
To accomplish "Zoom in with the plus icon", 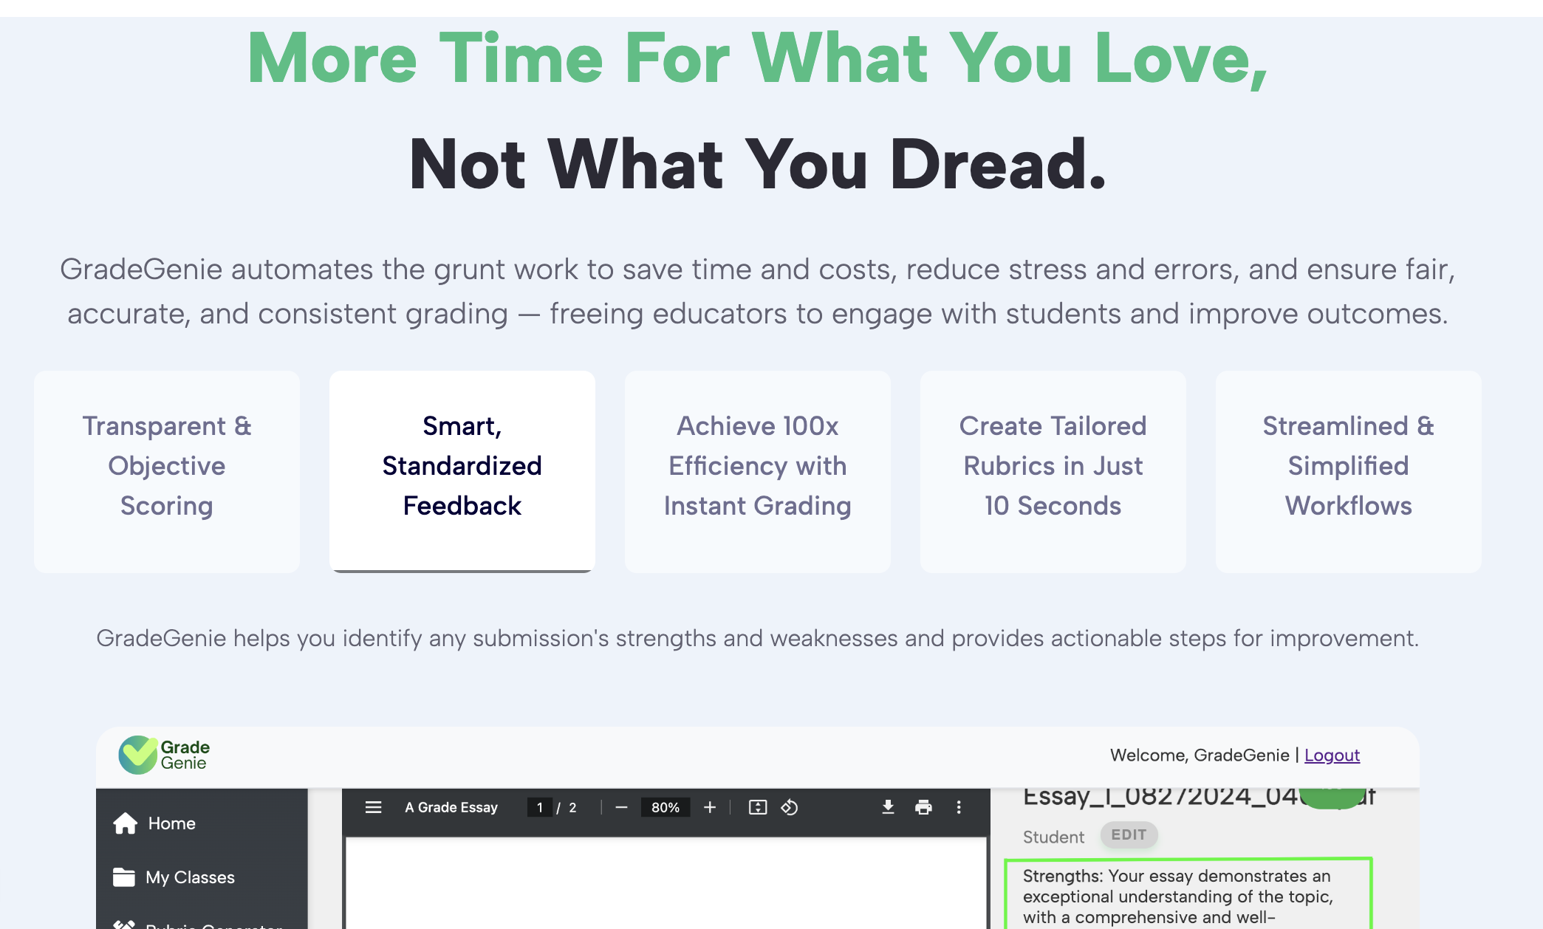I will point(710,807).
